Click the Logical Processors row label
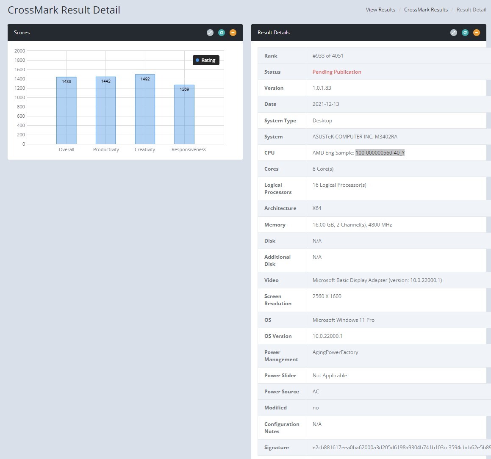This screenshot has width=491, height=459. (x=278, y=189)
